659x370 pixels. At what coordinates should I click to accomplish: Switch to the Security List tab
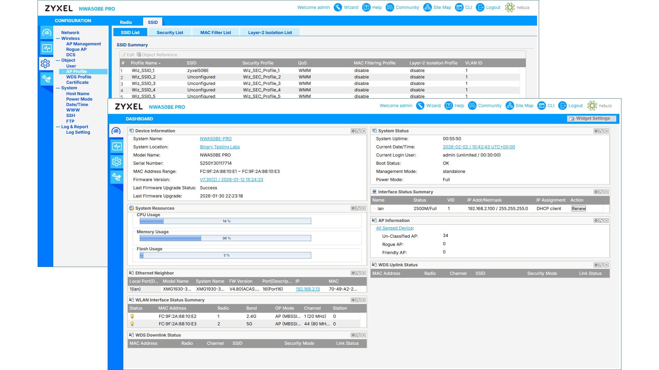(x=170, y=32)
